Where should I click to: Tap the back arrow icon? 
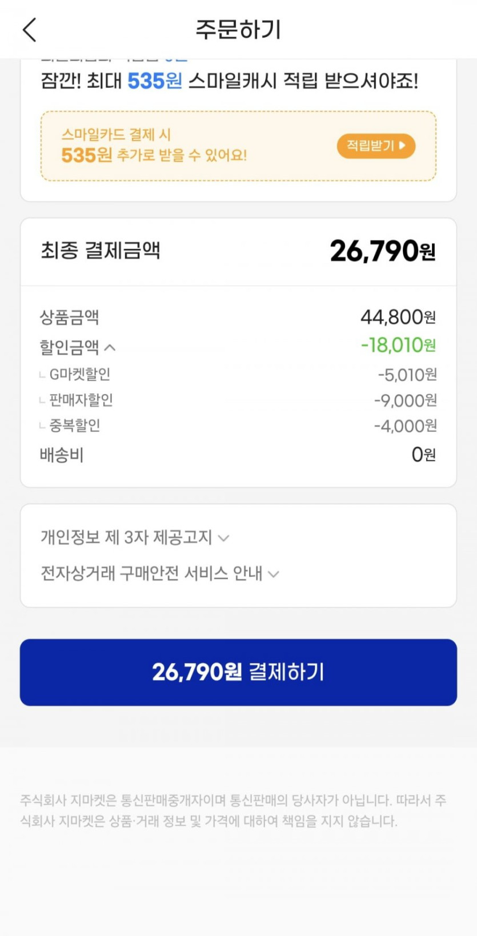[x=30, y=30]
